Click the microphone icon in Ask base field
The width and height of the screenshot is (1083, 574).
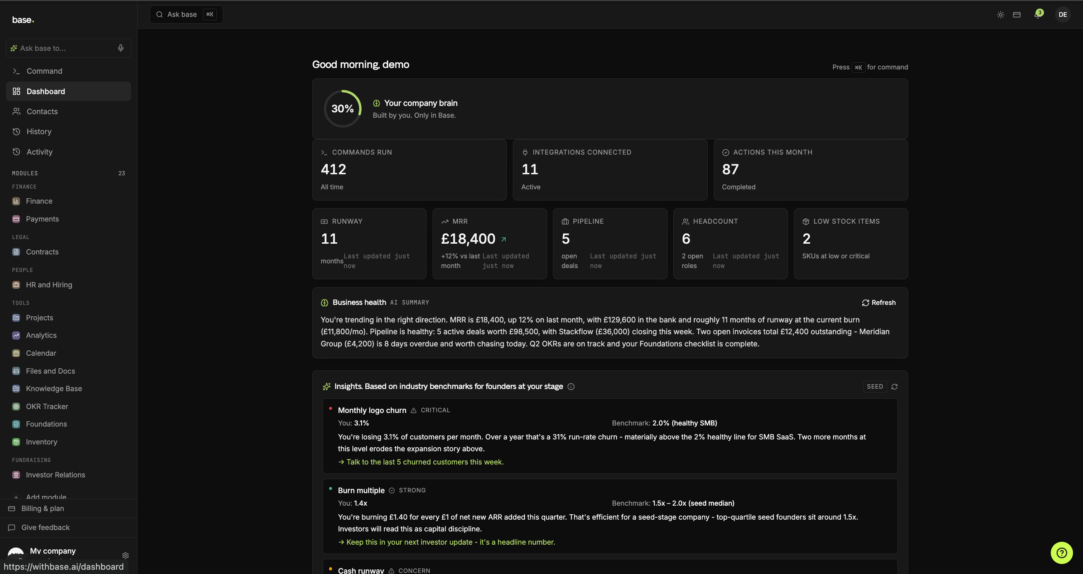point(121,48)
